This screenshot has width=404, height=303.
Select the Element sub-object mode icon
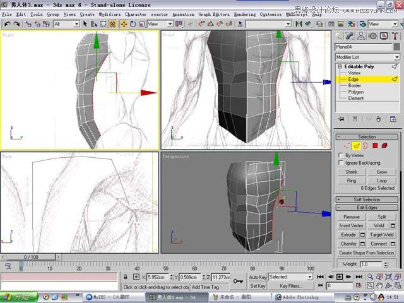point(384,146)
